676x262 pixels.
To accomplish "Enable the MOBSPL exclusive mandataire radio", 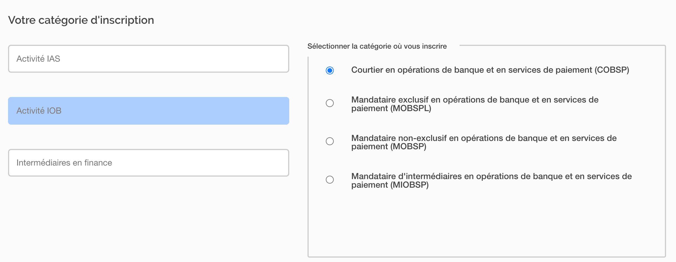I will (x=330, y=103).
